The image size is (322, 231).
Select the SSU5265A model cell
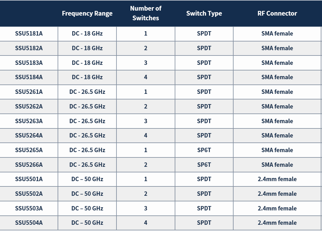click(29, 150)
